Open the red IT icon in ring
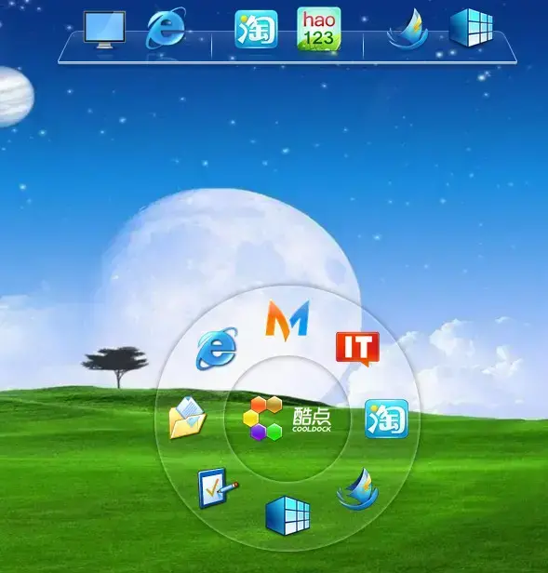This screenshot has width=548, height=573. click(x=357, y=349)
